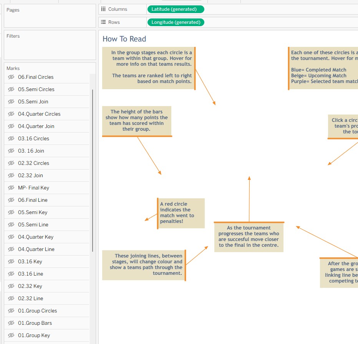Click eye icon beside MP- Final Key
This screenshot has width=358, height=344.
tap(11, 188)
